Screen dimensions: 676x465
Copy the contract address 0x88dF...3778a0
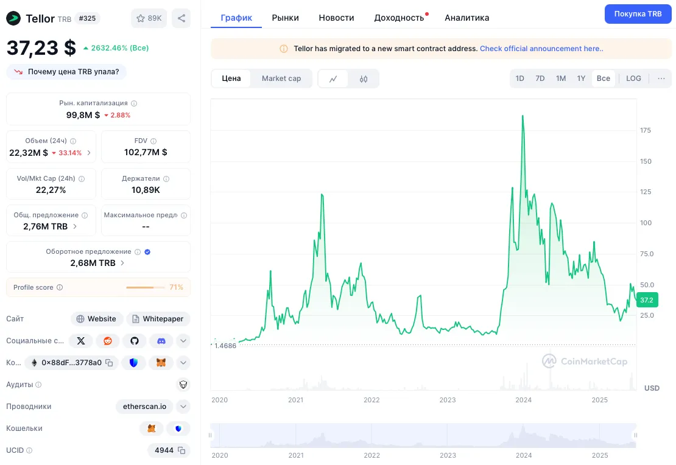tap(110, 363)
